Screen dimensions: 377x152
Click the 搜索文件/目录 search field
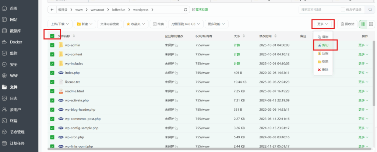pos(319,10)
